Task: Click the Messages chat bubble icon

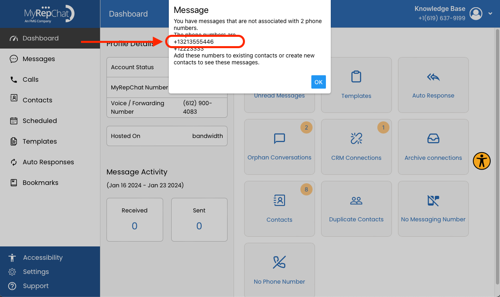Action: [x=14, y=59]
